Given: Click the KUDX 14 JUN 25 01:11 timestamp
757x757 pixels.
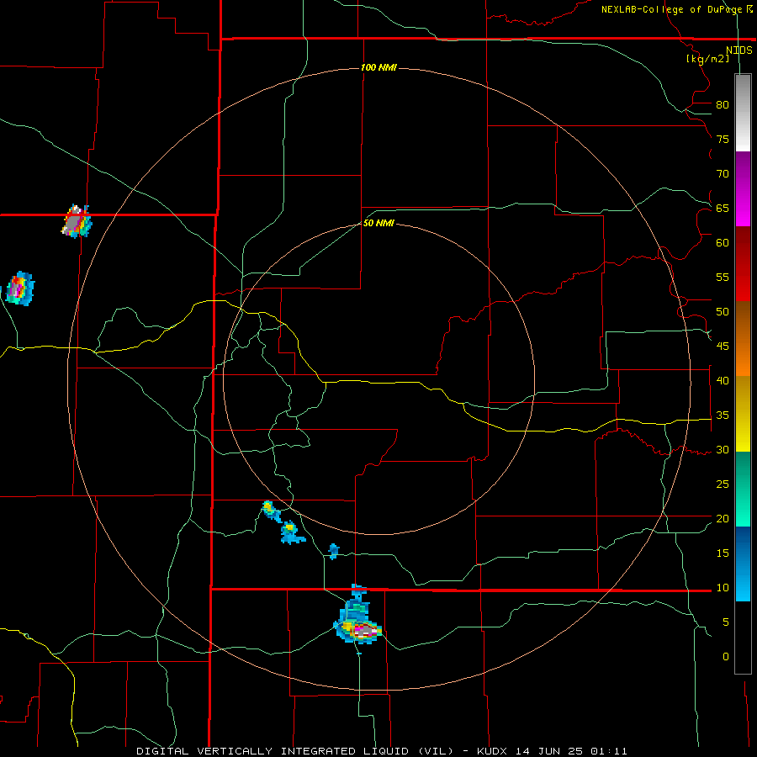Looking at the screenshot, I should click(x=552, y=751).
